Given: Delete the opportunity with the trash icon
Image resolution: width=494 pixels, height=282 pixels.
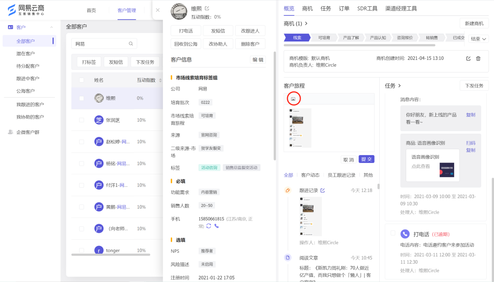Looking at the screenshot, I should (478, 58).
